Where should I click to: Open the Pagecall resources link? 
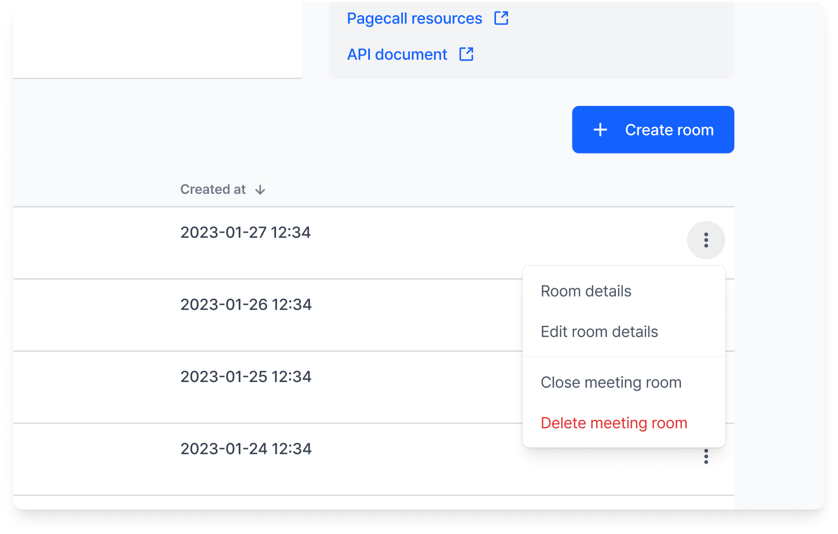pos(414,19)
